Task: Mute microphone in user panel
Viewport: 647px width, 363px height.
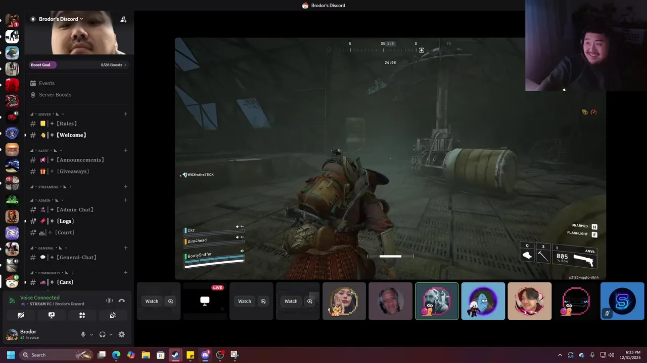Action: tap(83, 334)
